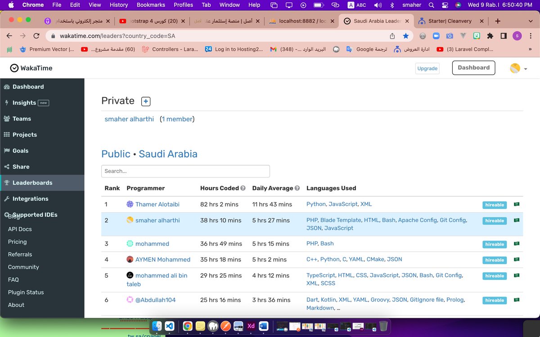Open the Profiles menu
The image size is (540, 337).
[183, 5]
